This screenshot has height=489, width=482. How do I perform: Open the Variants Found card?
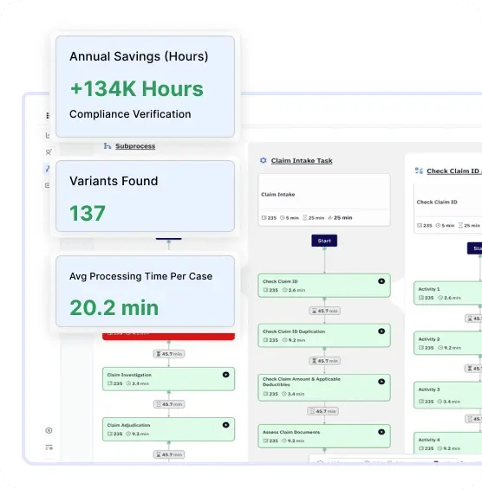pos(146,196)
